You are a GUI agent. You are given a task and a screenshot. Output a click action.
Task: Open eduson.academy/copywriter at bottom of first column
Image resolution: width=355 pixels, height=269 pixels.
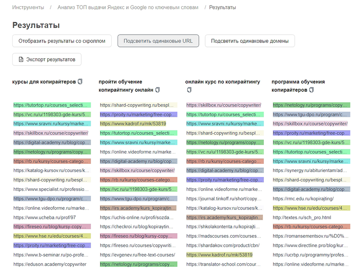[49, 264]
